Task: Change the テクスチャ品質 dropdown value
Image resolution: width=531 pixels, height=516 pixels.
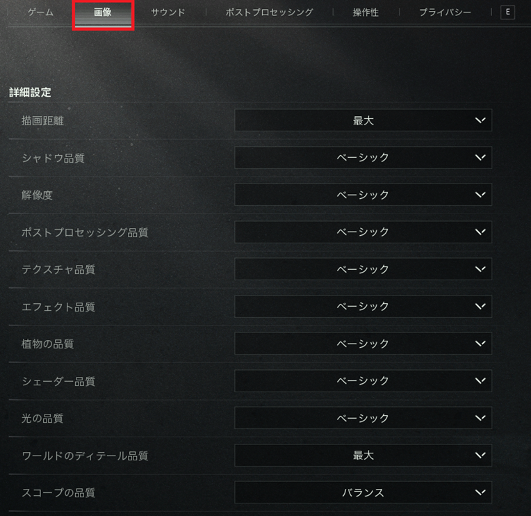Action: (363, 269)
